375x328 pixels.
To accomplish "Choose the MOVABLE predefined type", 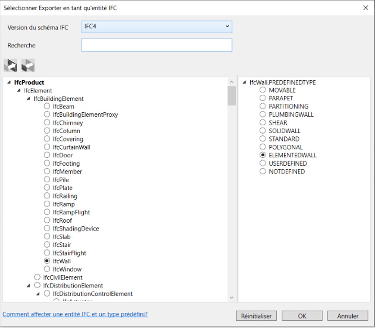I will pos(264,90).
